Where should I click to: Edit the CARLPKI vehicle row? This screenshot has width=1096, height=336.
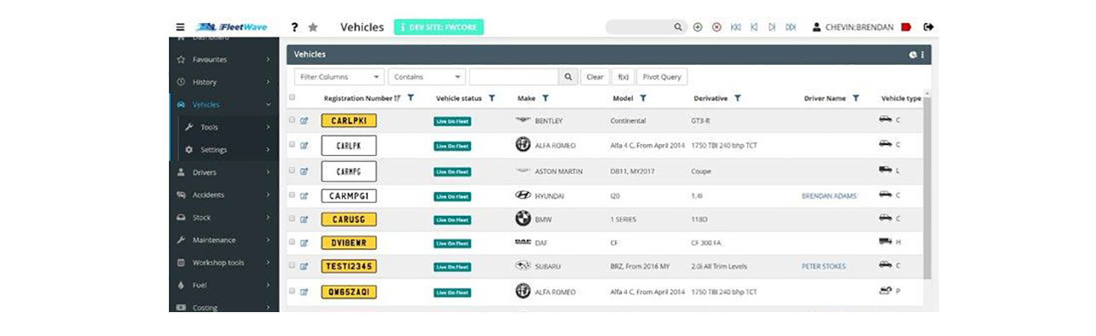click(x=304, y=121)
